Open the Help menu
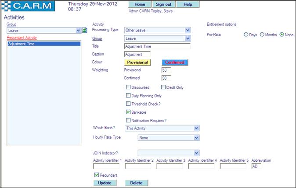Screen dimensions: 296x188 pos(188,4)
